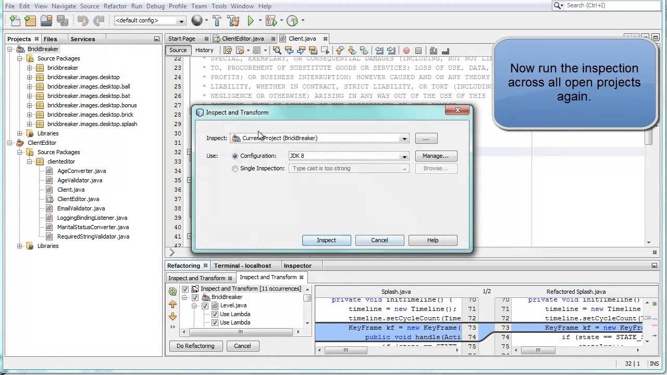
Task: Uncheck the Level.java checkbox
Action: pyautogui.click(x=205, y=306)
